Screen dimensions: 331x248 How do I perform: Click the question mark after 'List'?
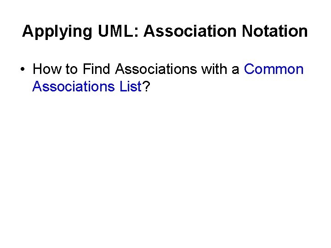[x=147, y=86]
